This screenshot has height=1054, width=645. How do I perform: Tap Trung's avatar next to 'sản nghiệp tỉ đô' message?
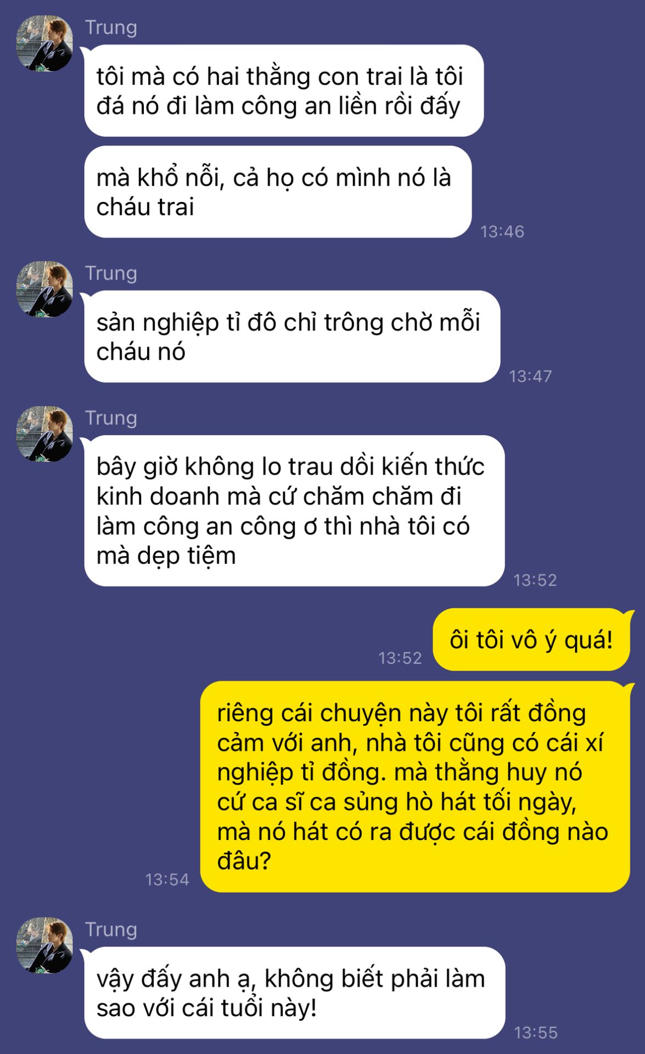44,289
